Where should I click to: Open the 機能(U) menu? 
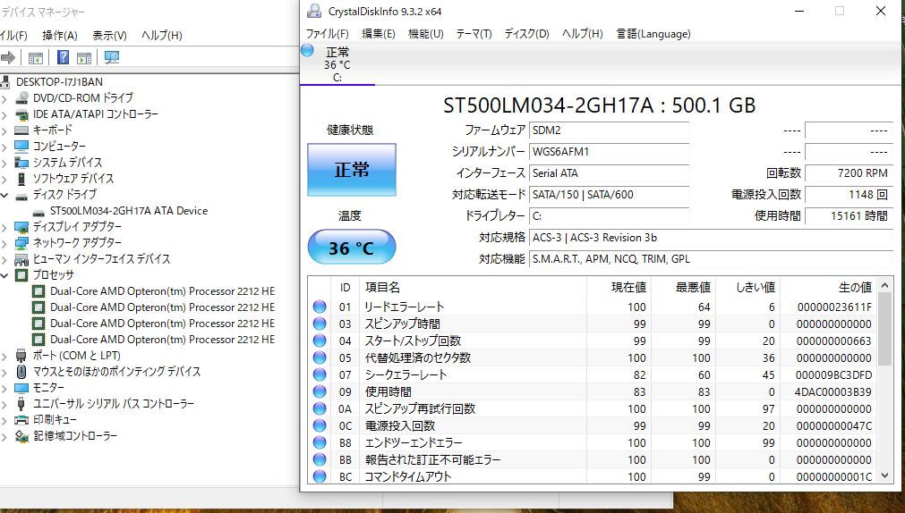coord(426,33)
